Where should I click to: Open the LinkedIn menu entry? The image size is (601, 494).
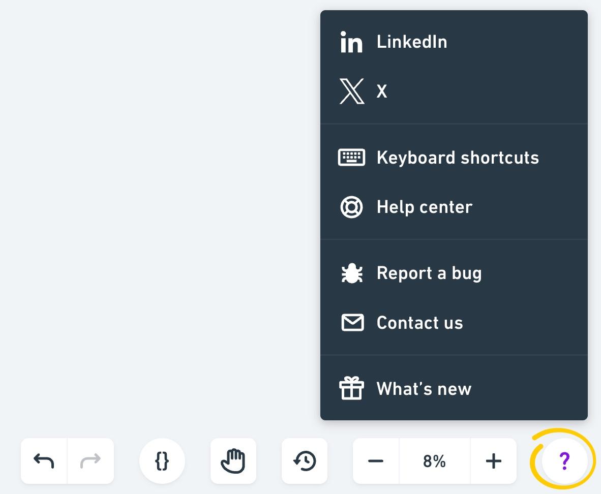pos(412,42)
